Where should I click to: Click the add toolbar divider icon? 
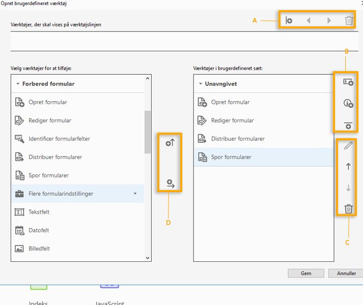[289, 21]
